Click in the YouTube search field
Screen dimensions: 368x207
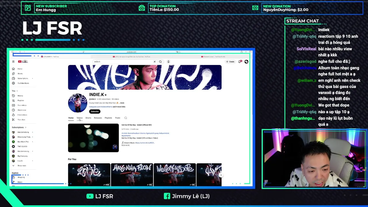[123, 62]
